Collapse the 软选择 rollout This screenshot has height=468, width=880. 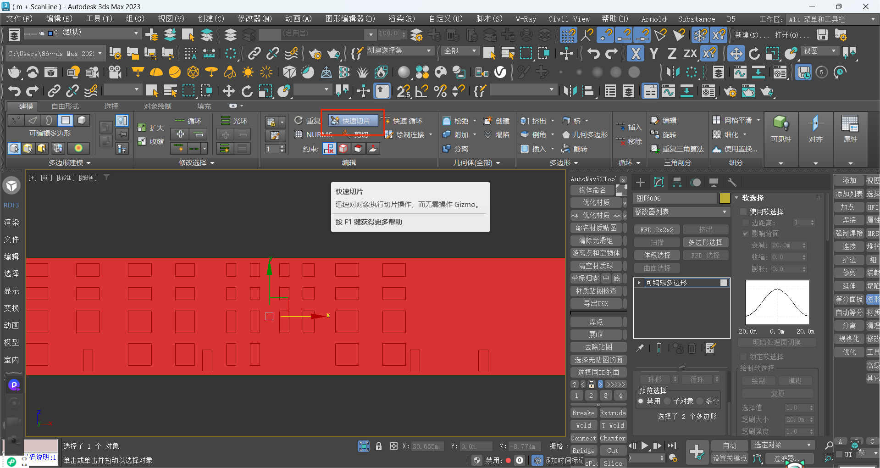[737, 198]
